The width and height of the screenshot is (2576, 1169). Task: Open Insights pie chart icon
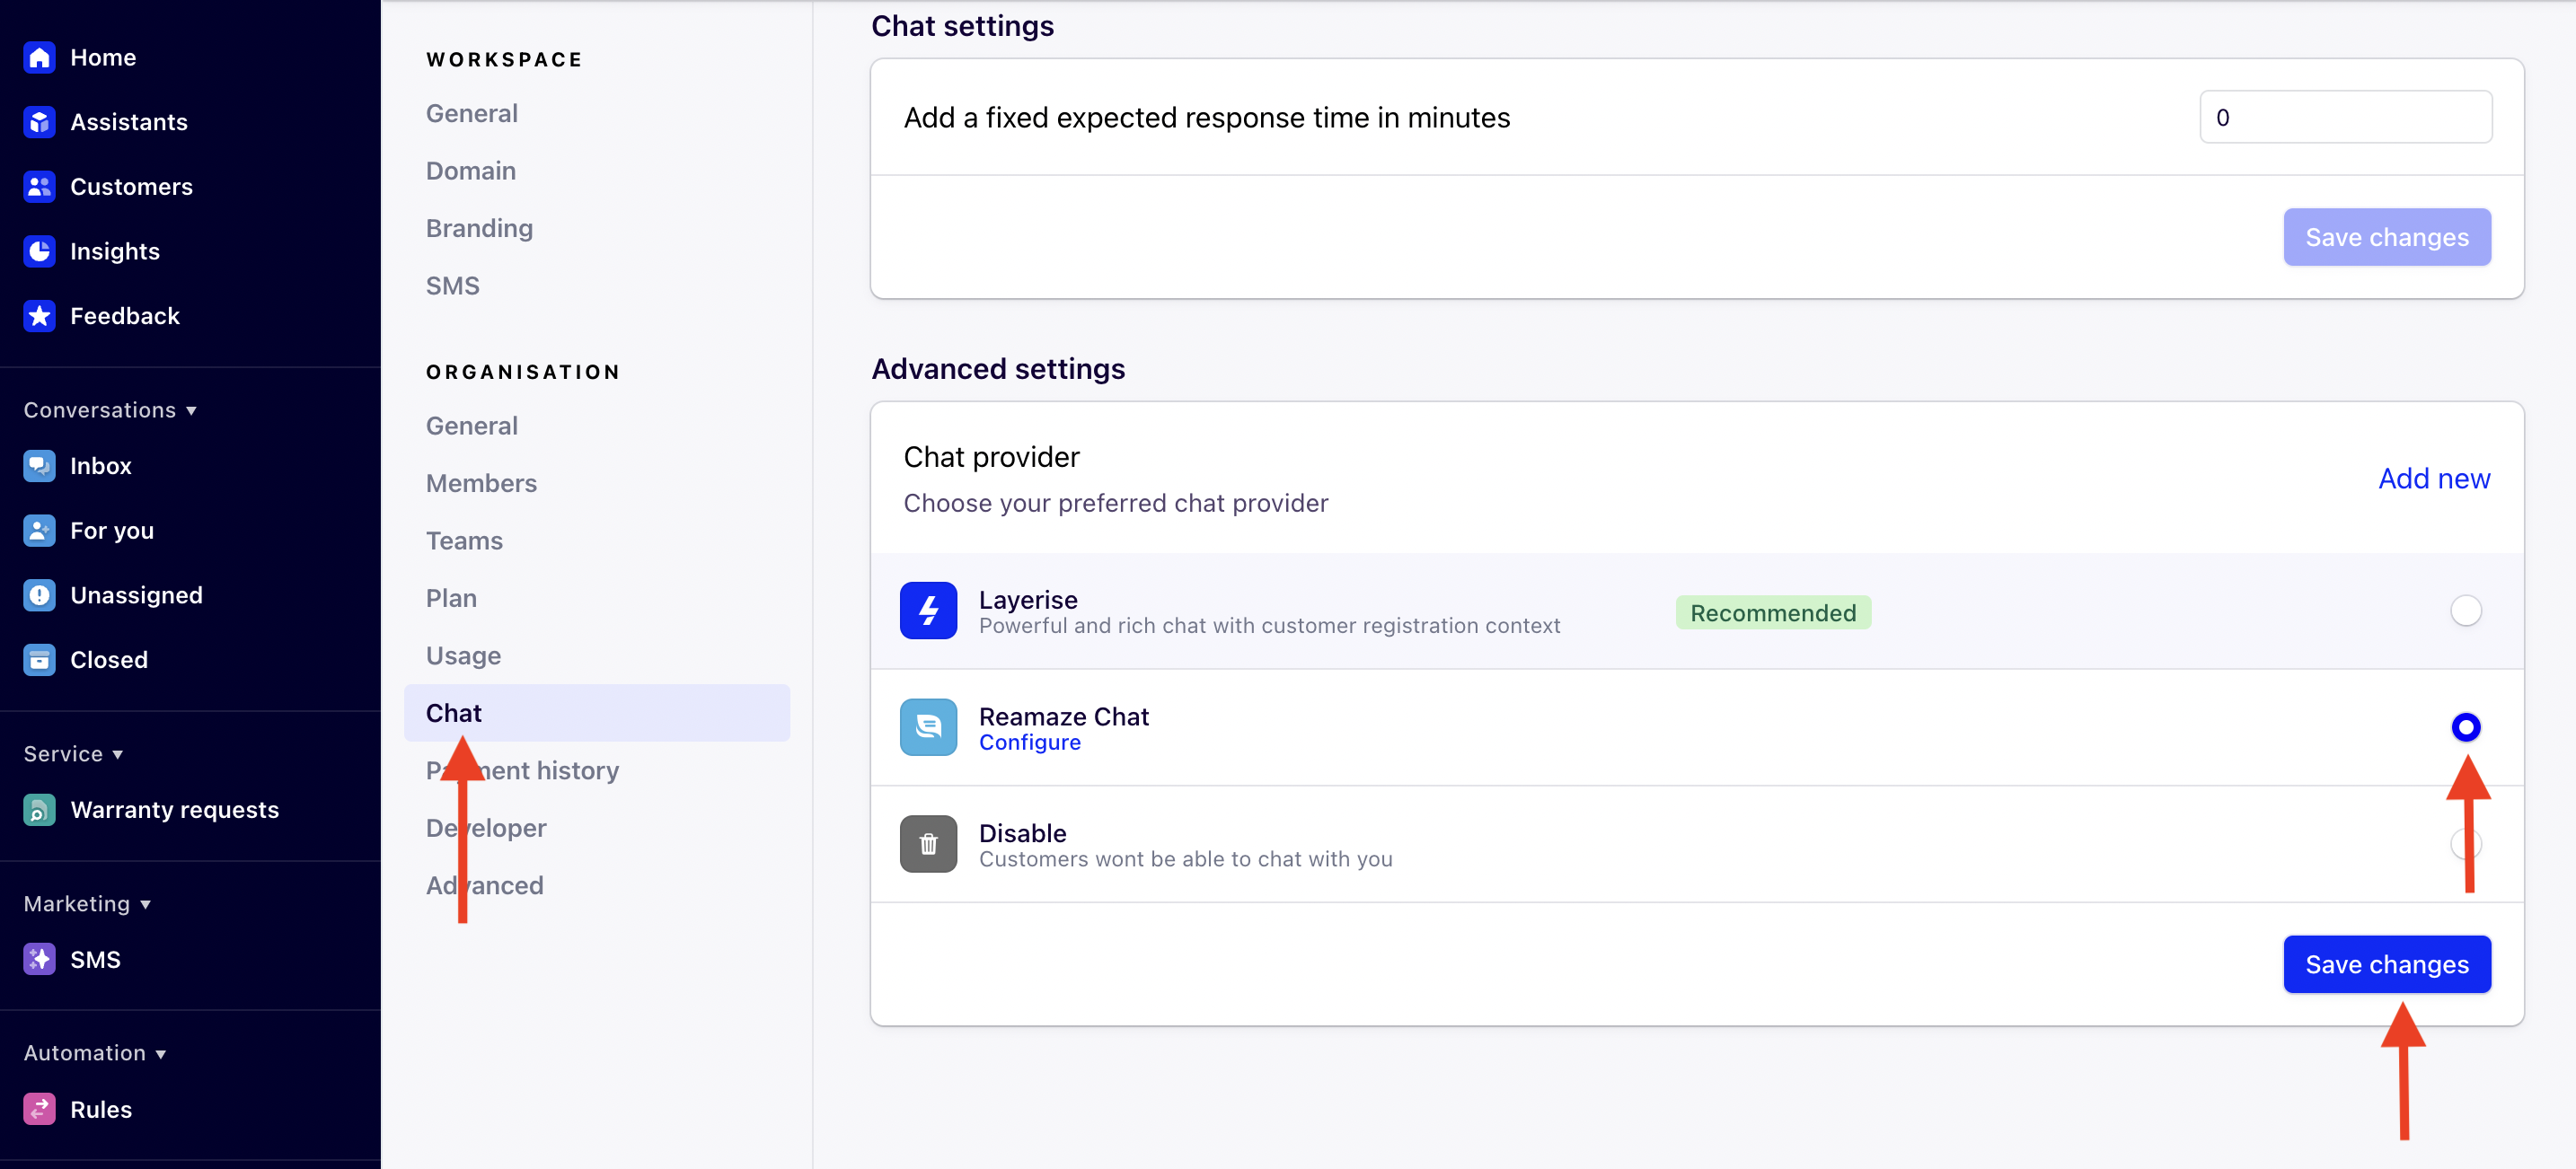(x=39, y=252)
